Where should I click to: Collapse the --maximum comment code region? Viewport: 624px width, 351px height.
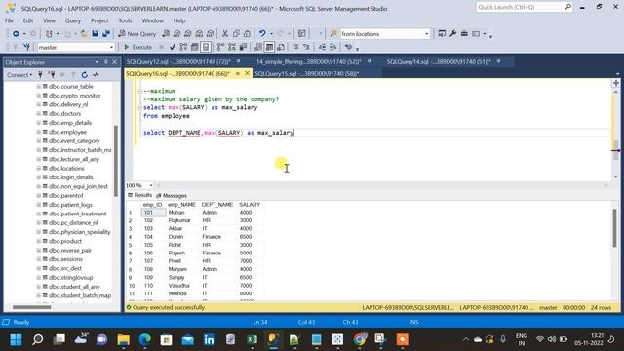pyautogui.click(x=139, y=91)
